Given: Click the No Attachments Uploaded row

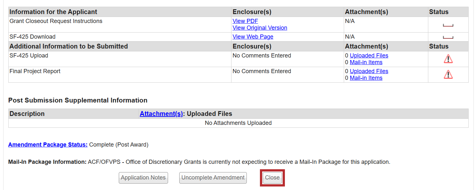Looking at the screenshot, I should tap(238, 123).
